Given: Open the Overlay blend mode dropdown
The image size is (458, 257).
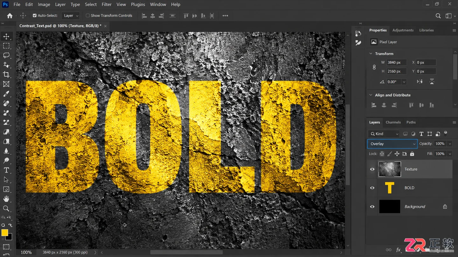Looking at the screenshot, I should (392, 144).
